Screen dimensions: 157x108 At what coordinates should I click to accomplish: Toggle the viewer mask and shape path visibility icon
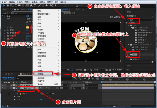(71, 70)
